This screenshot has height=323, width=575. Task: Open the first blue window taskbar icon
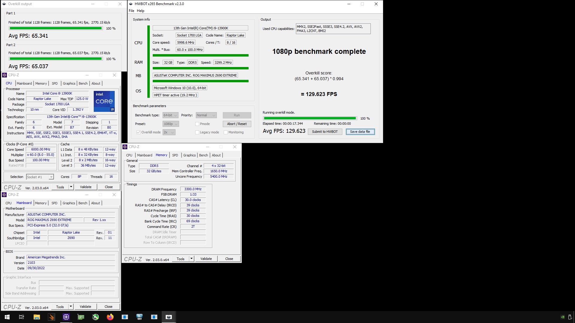pos(125,317)
